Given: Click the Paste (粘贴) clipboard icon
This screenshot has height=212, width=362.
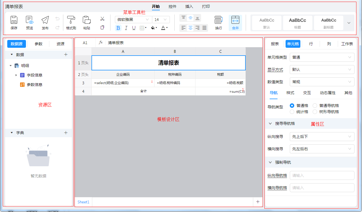Looking at the screenshot, I should point(87,20).
